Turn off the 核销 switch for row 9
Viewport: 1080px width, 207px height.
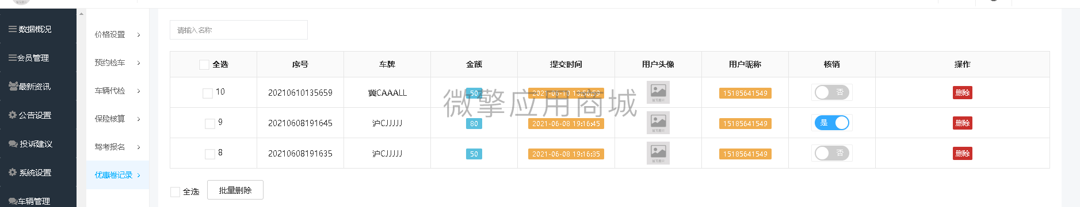pyautogui.click(x=831, y=123)
